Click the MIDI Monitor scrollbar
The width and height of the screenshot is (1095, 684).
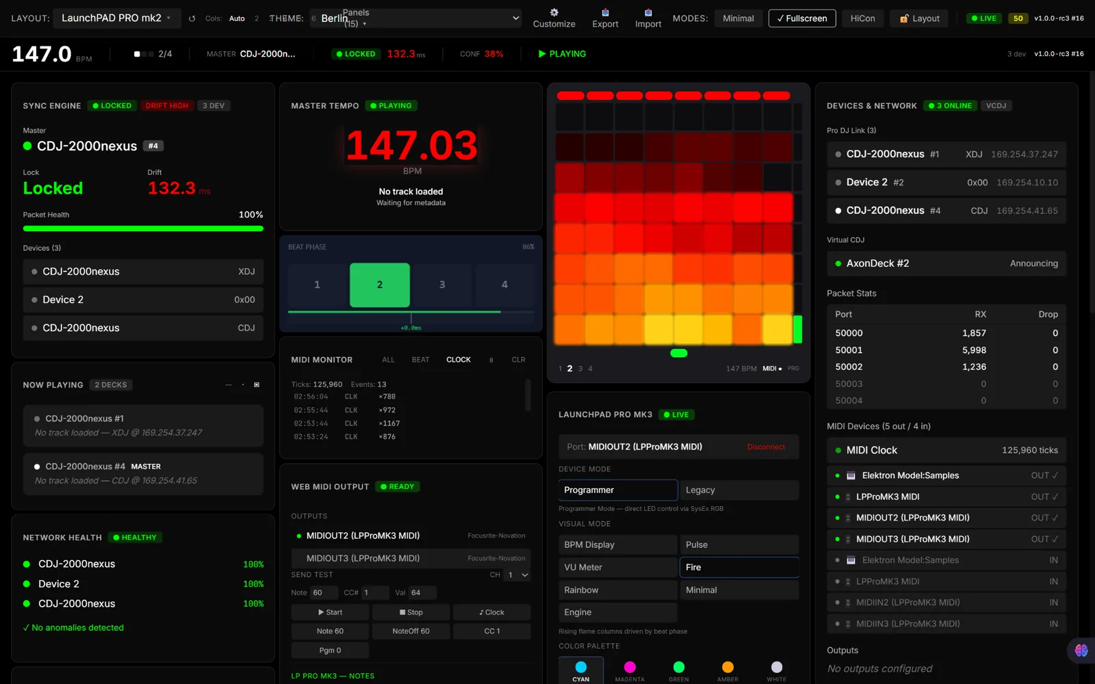528,395
